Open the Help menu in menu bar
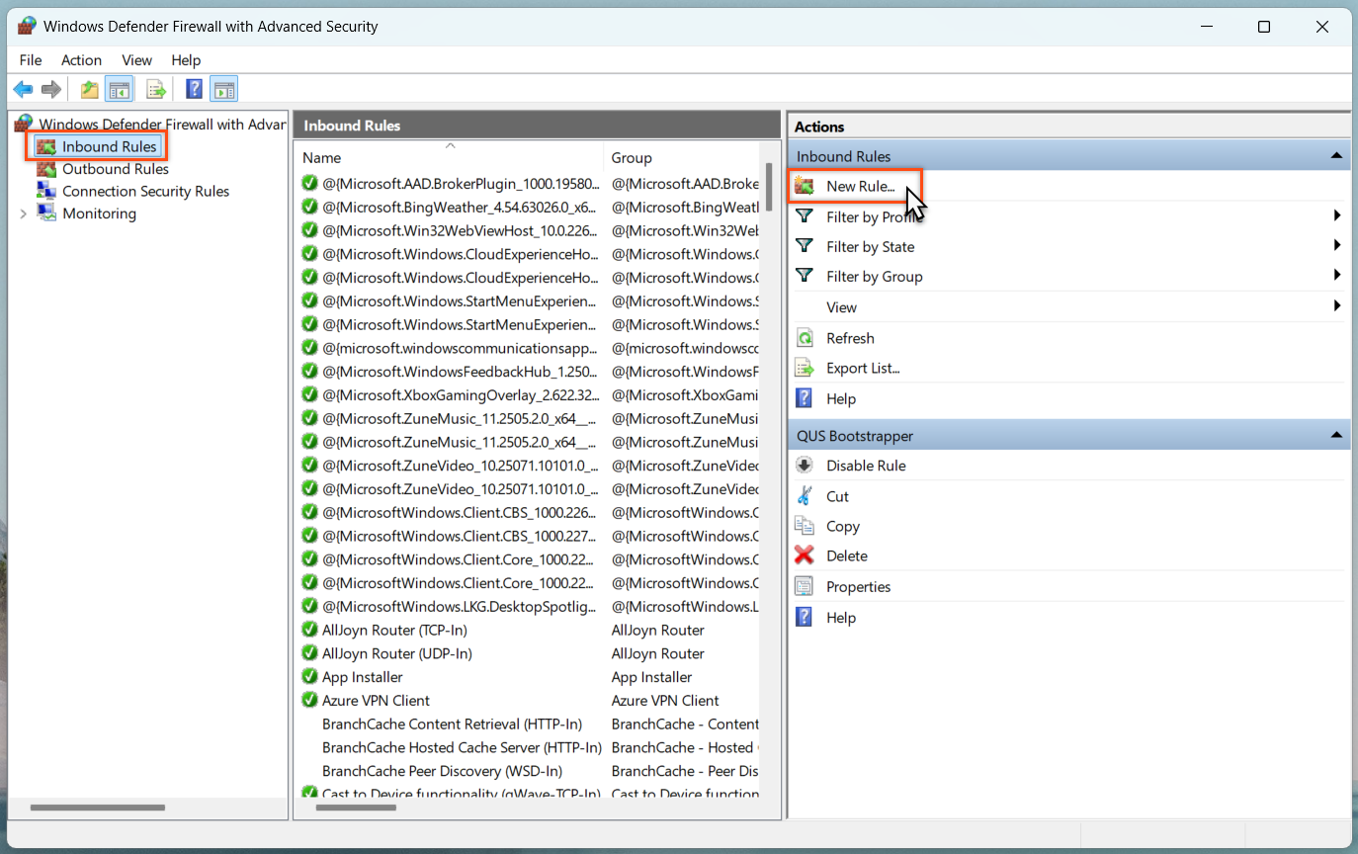The image size is (1358, 854). [x=186, y=60]
